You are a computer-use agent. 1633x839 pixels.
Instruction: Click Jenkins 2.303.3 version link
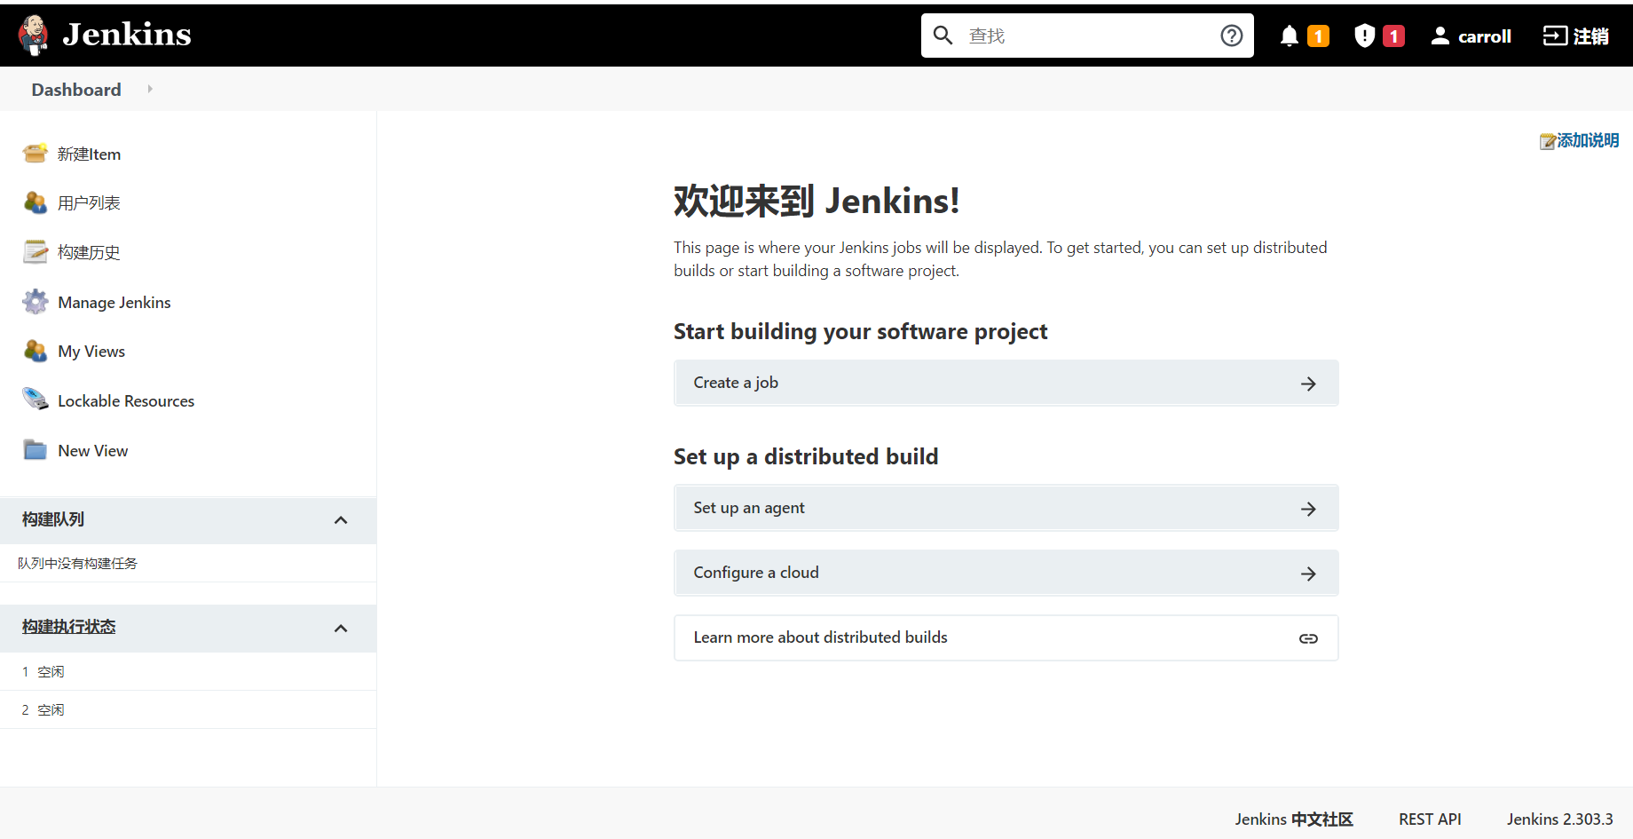click(1559, 819)
